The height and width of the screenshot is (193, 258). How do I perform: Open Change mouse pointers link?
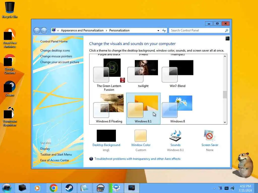click(x=56, y=56)
